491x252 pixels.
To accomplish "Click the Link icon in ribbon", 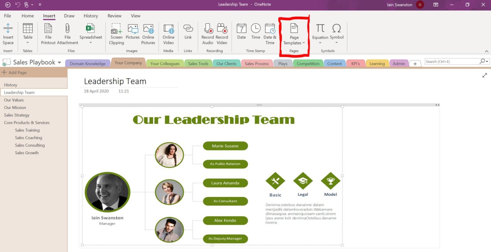I will [x=188, y=29].
